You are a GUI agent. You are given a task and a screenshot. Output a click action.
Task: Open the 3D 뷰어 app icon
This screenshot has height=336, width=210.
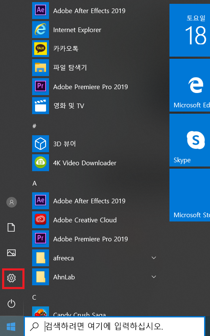pyautogui.click(x=41, y=144)
